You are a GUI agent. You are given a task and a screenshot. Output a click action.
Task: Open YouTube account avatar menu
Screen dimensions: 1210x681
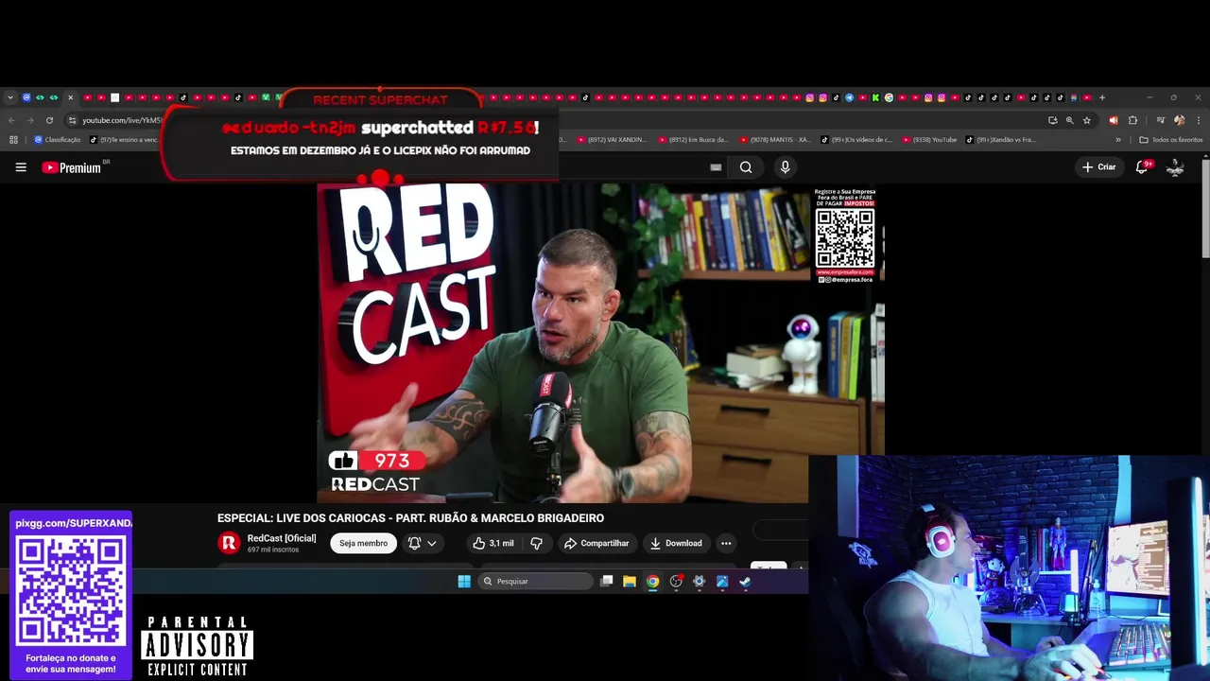point(1175,167)
